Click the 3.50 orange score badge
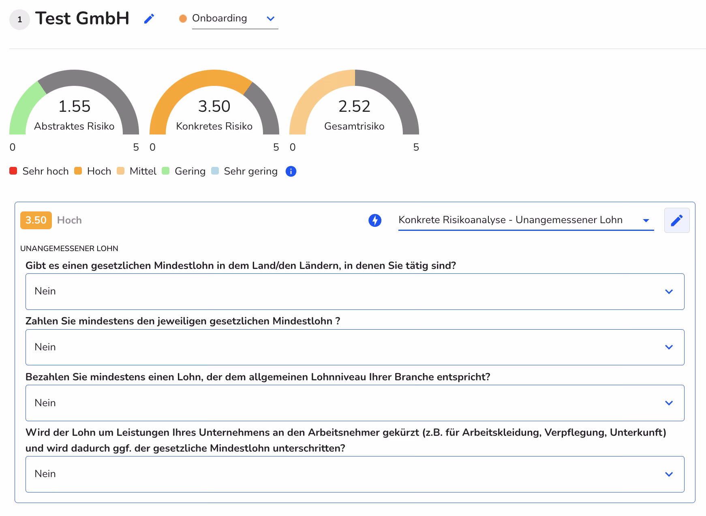The image size is (706, 516). tap(36, 220)
